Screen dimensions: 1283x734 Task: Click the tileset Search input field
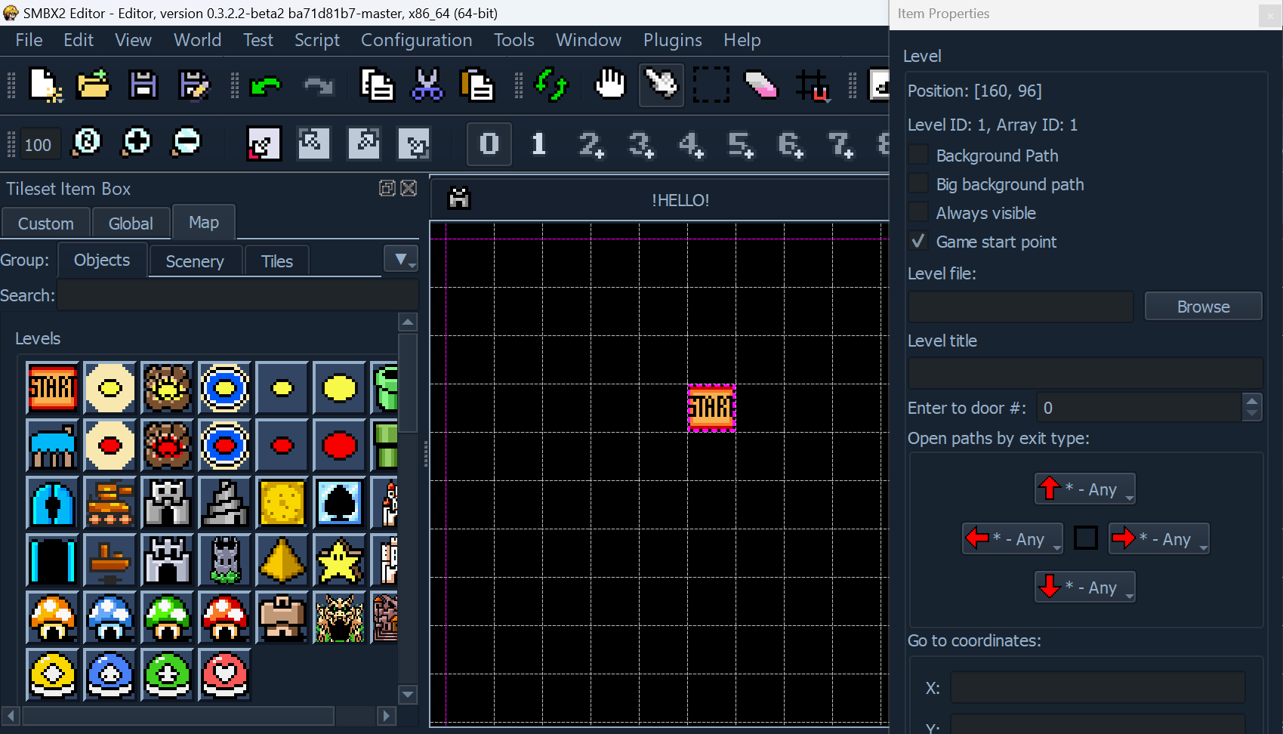click(x=238, y=295)
